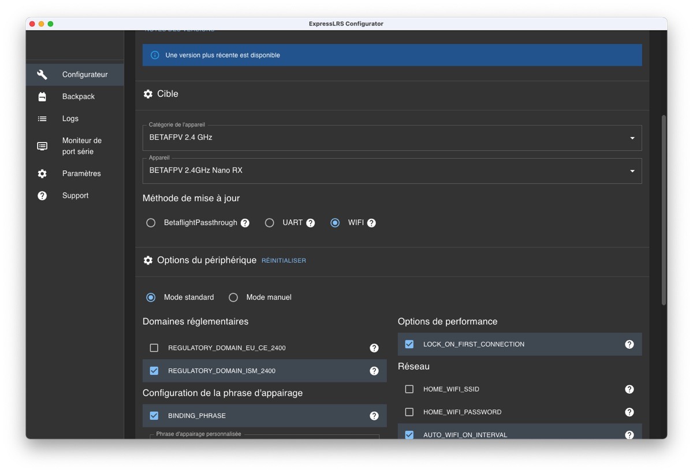Image resolution: width=693 pixels, height=473 pixels.
Task: Show help for AUTO_WIFI_ON_INTERVAL
Action: [x=629, y=435]
